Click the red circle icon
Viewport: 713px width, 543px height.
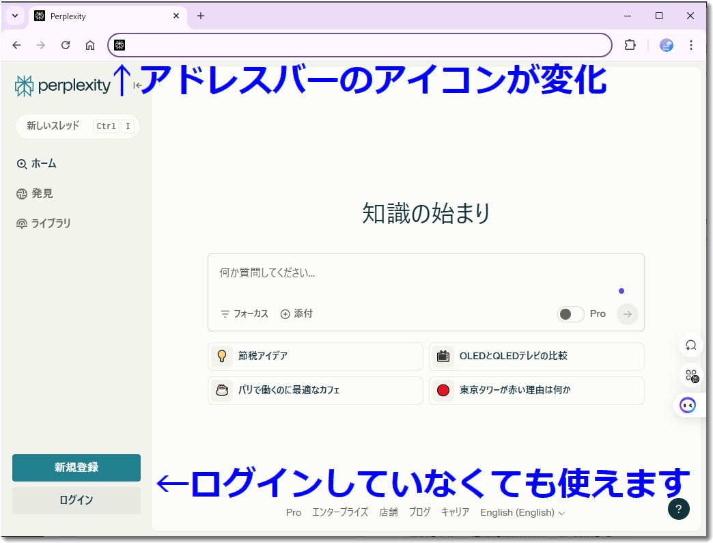click(x=443, y=390)
